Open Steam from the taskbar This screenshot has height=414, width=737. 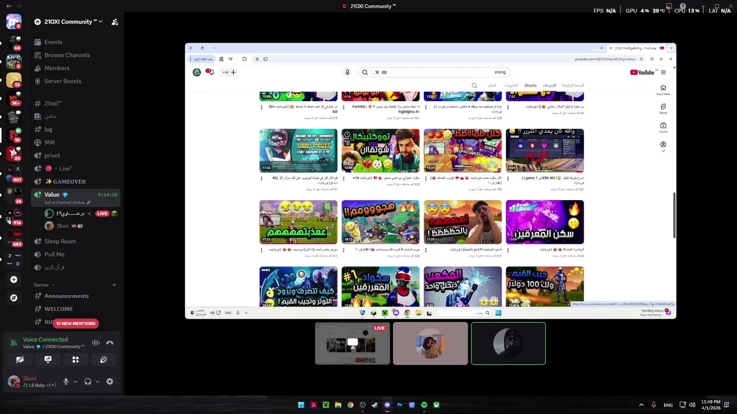point(375,405)
